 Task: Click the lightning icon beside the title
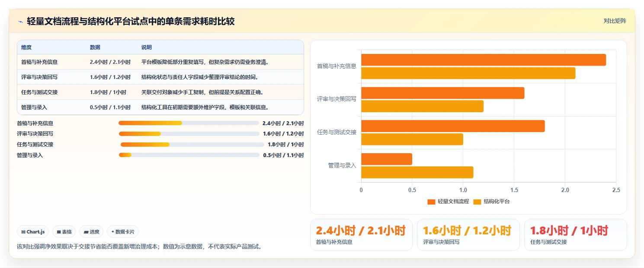[20, 22]
